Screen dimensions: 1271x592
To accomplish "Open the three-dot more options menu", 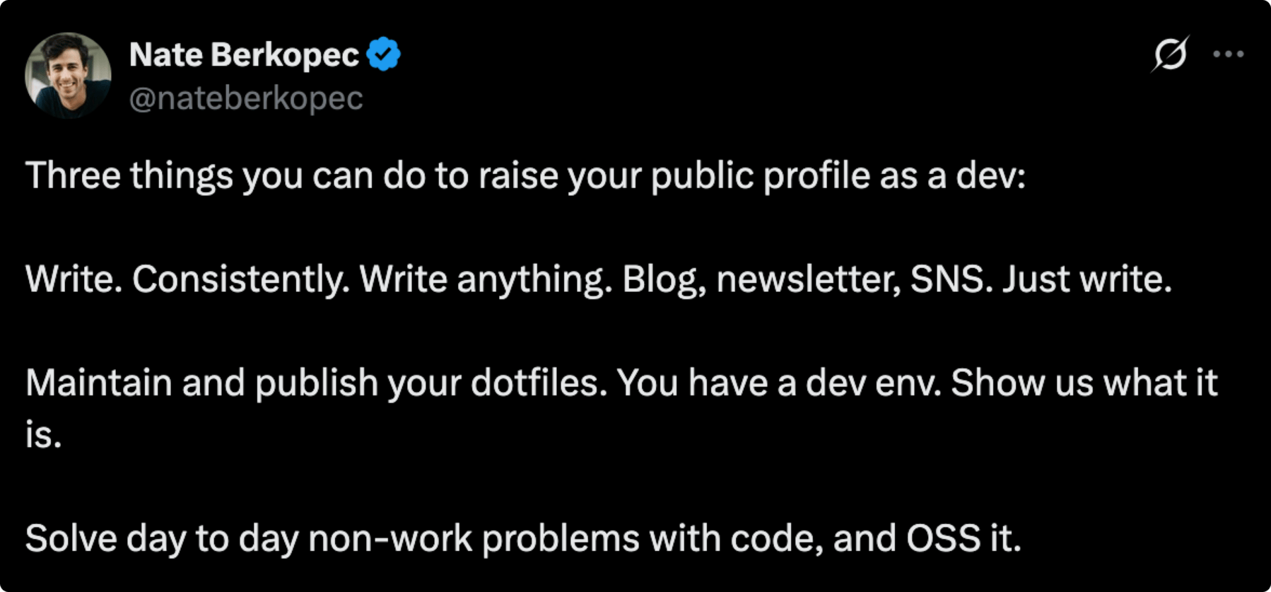I will [1228, 54].
